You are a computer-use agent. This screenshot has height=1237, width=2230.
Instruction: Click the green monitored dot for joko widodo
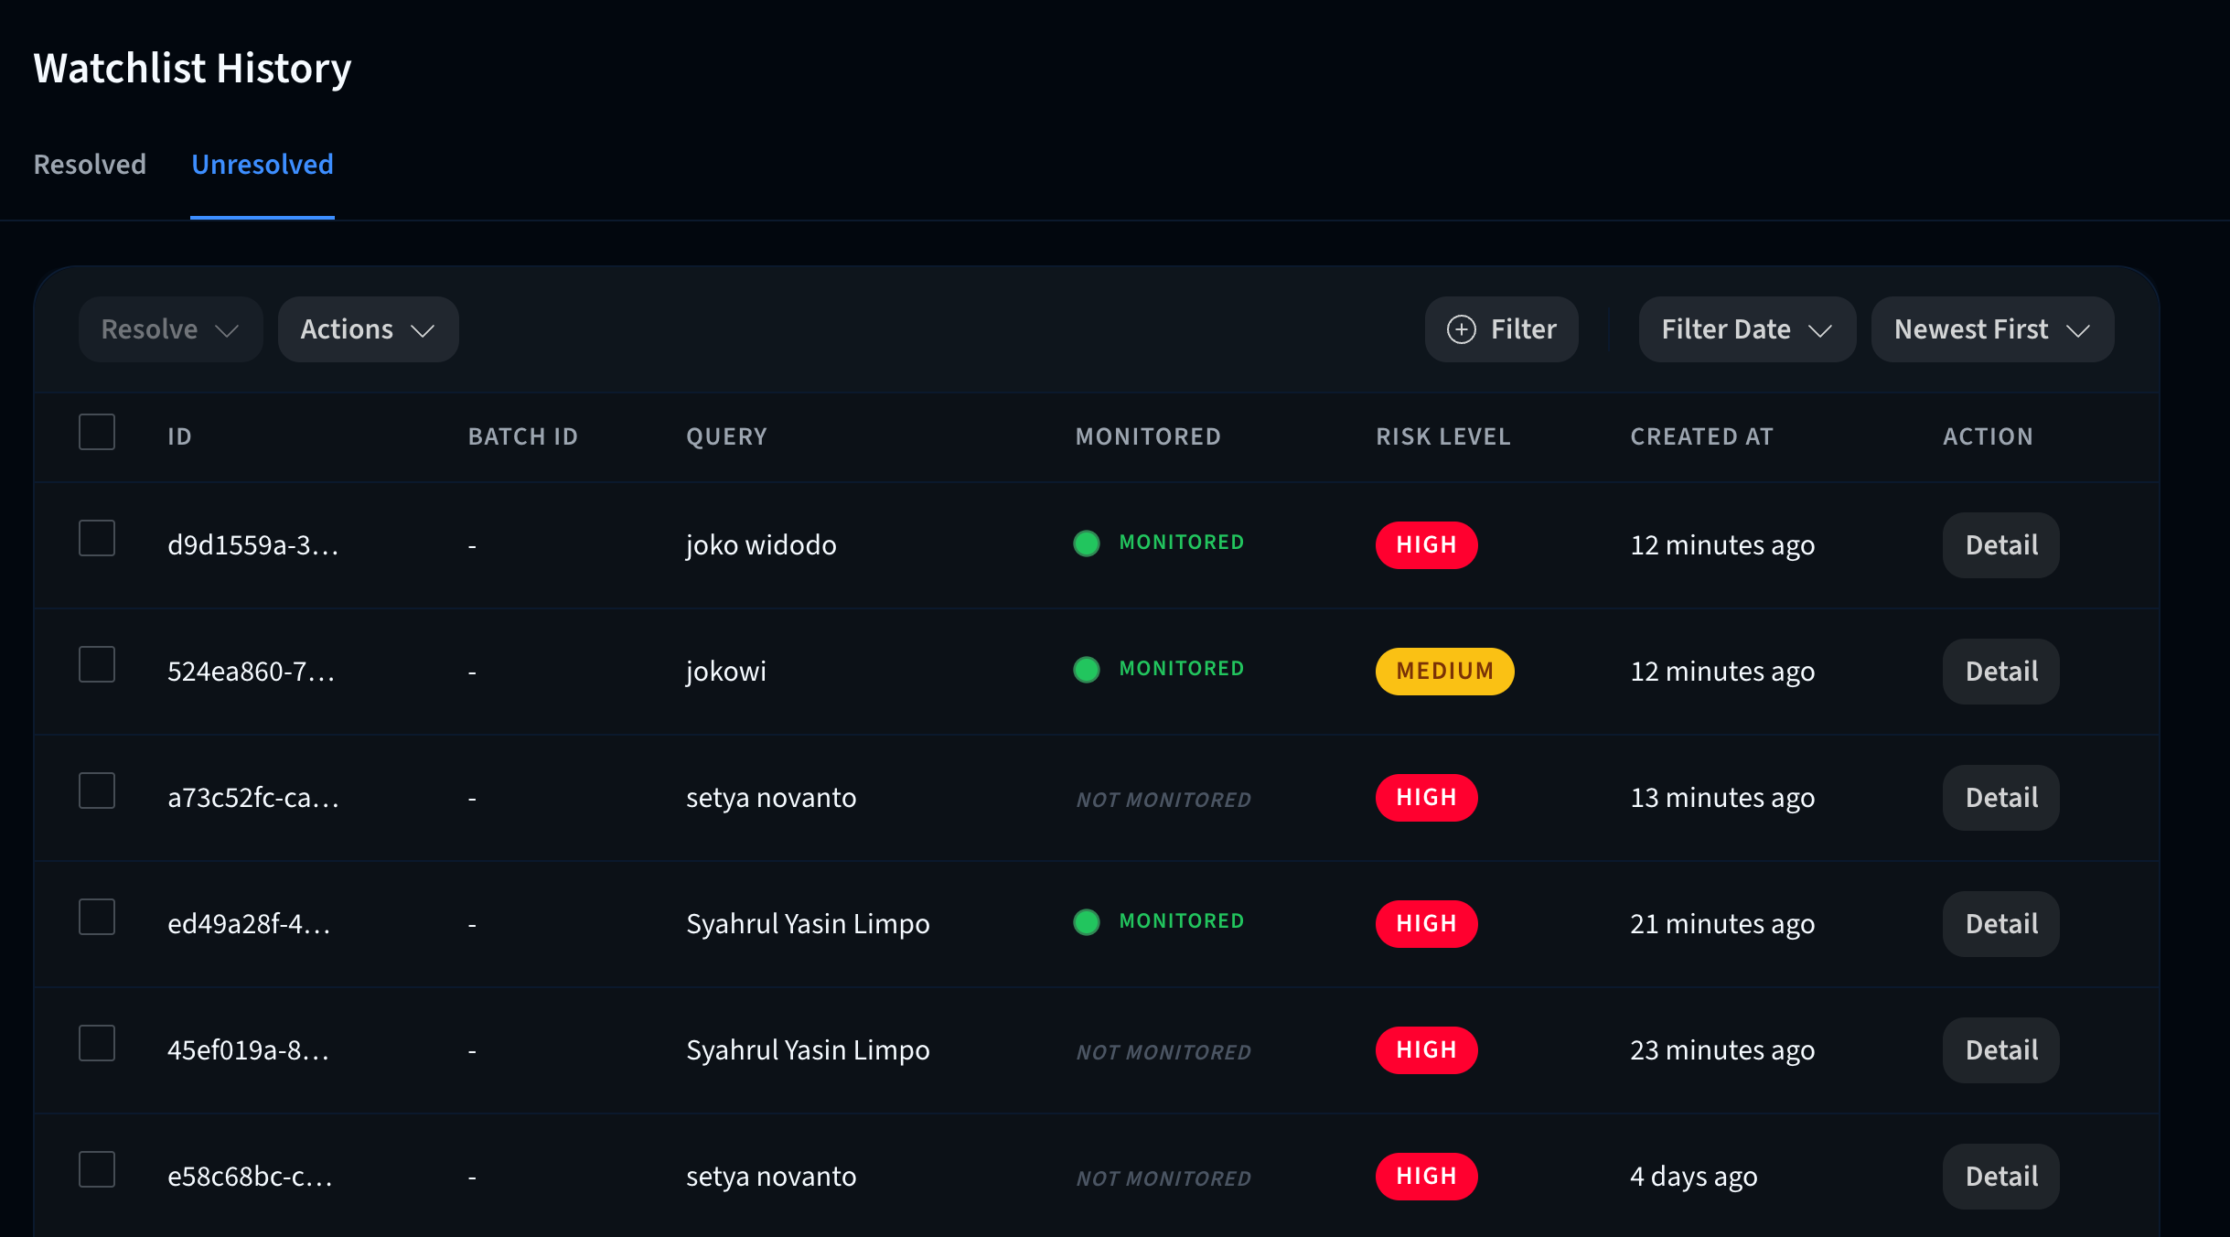[x=1086, y=543]
